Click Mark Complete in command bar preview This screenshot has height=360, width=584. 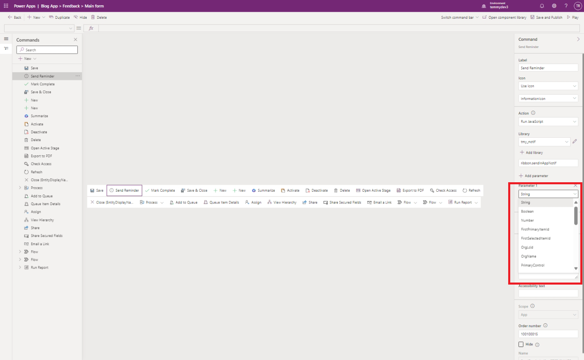pos(160,190)
